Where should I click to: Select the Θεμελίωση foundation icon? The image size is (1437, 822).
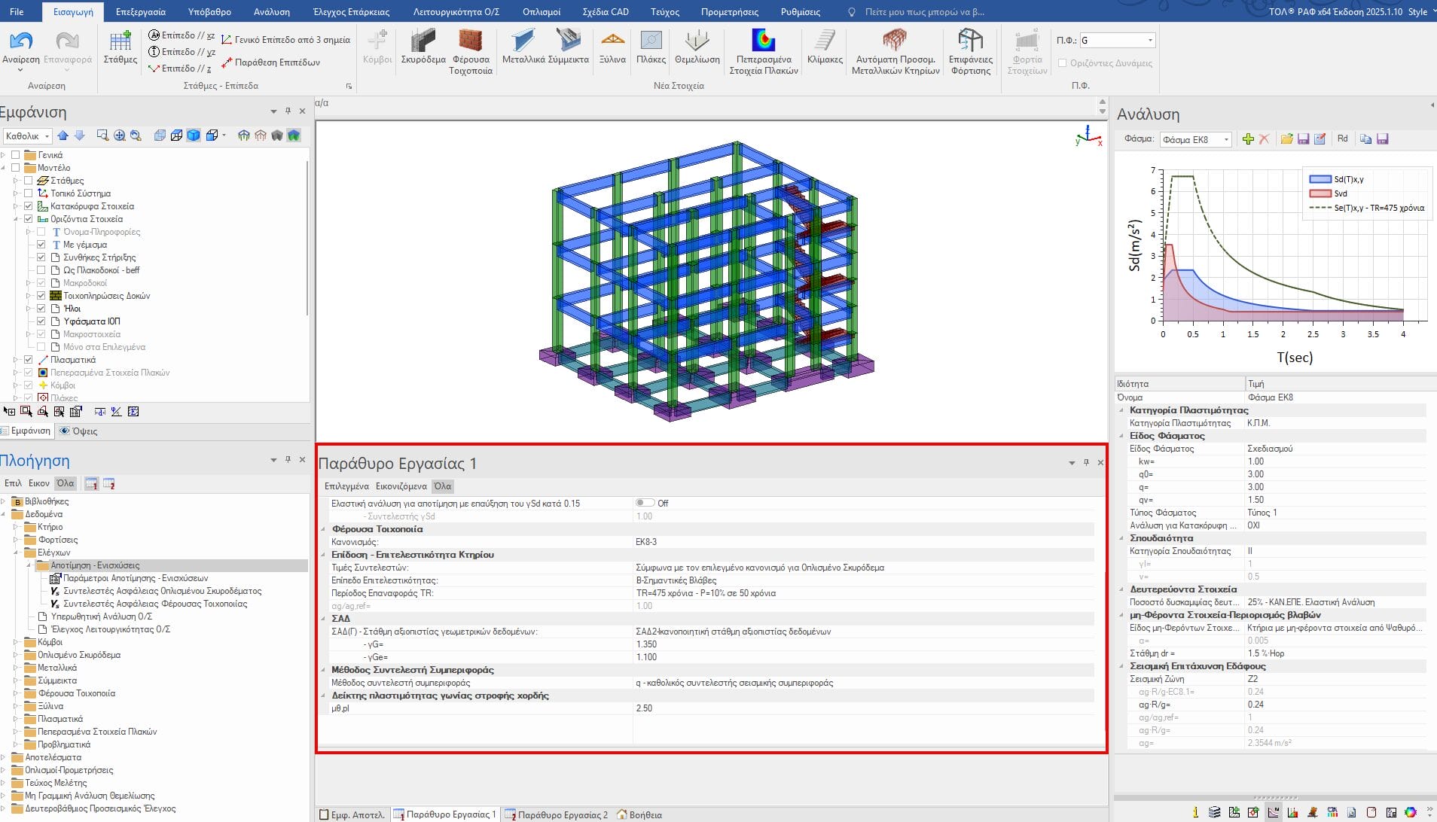(697, 41)
